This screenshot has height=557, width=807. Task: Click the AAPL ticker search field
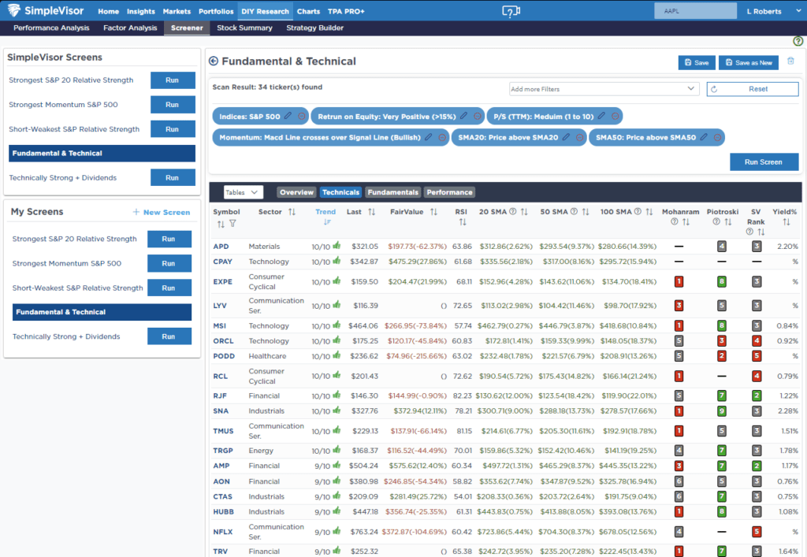pyautogui.click(x=695, y=11)
